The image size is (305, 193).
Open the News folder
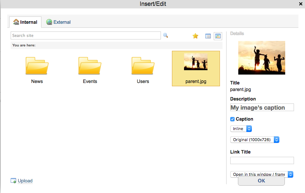pos(37,66)
